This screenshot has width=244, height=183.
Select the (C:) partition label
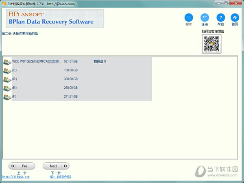pos(14,70)
